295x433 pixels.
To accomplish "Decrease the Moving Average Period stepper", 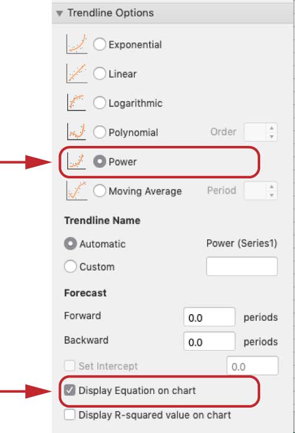I will 271,195.
